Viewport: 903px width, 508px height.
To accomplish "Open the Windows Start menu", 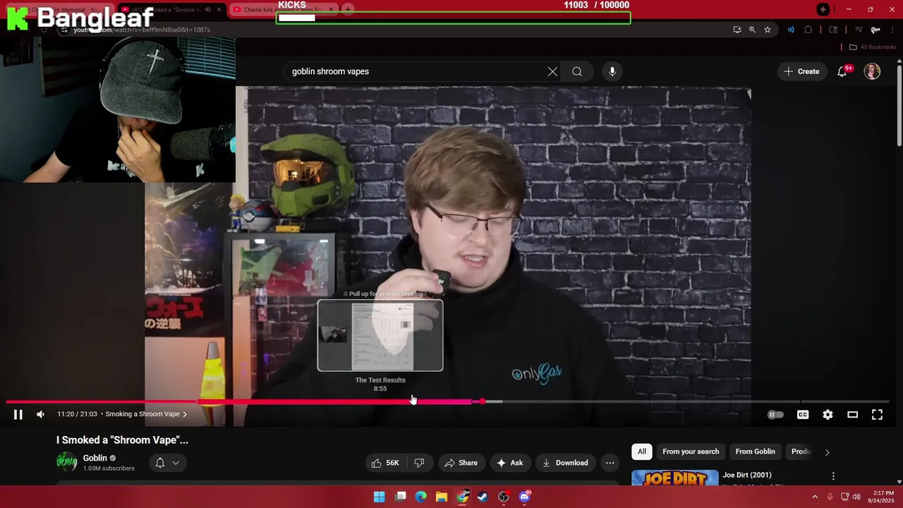I will pyautogui.click(x=379, y=497).
